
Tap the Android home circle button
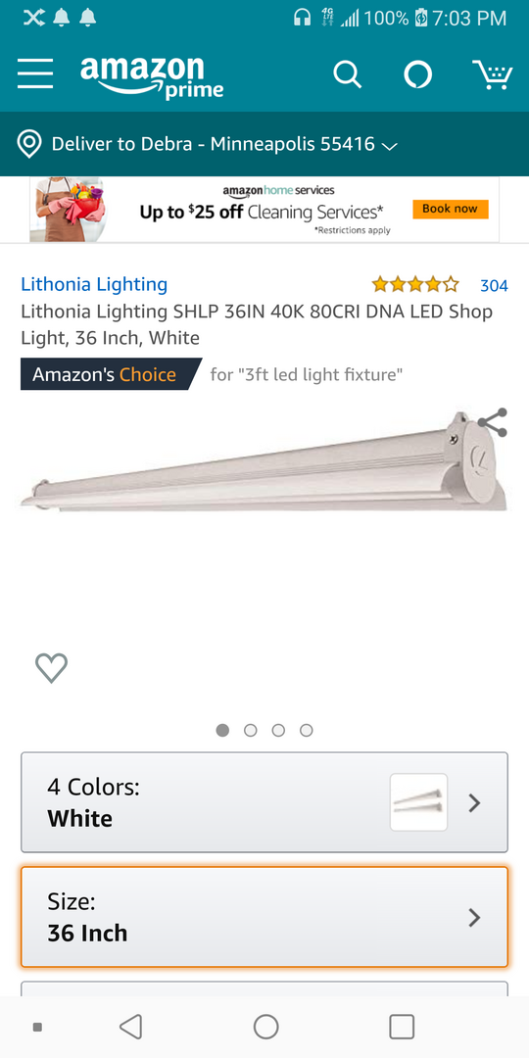point(265,1027)
